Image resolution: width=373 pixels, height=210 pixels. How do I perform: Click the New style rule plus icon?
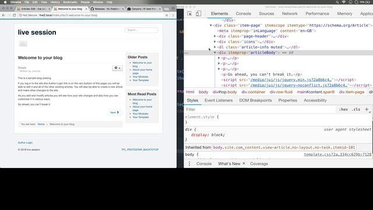(x=367, y=109)
